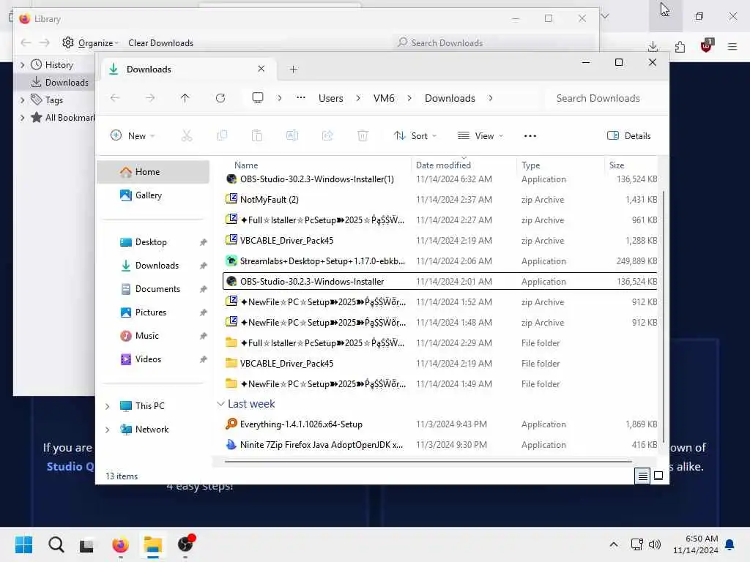Click the Share icon in Explorer toolbar

tap(327, 135)
